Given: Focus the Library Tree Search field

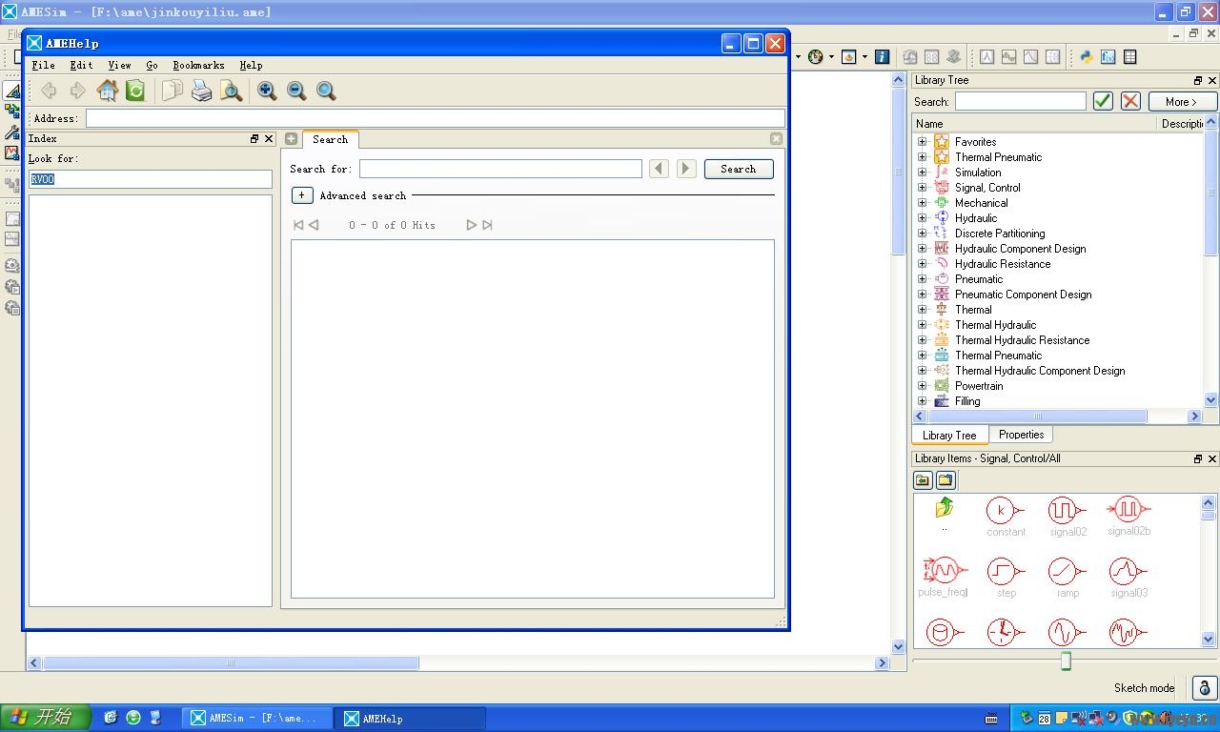Looking at the screenshot, I should click(x=1020, y=101).
